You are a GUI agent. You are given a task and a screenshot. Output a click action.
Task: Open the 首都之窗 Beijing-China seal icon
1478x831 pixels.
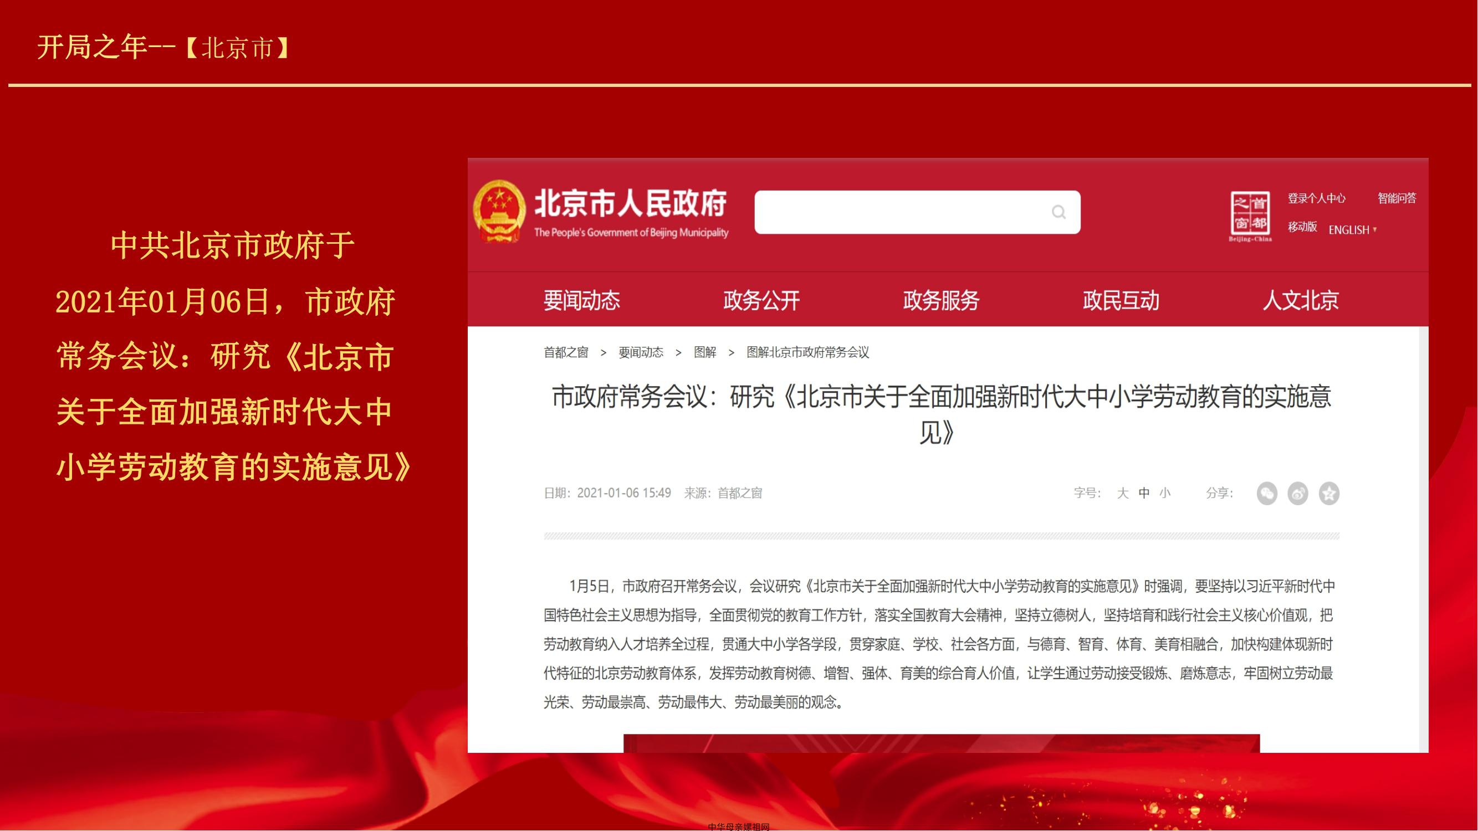click(x=1250, y=216)
